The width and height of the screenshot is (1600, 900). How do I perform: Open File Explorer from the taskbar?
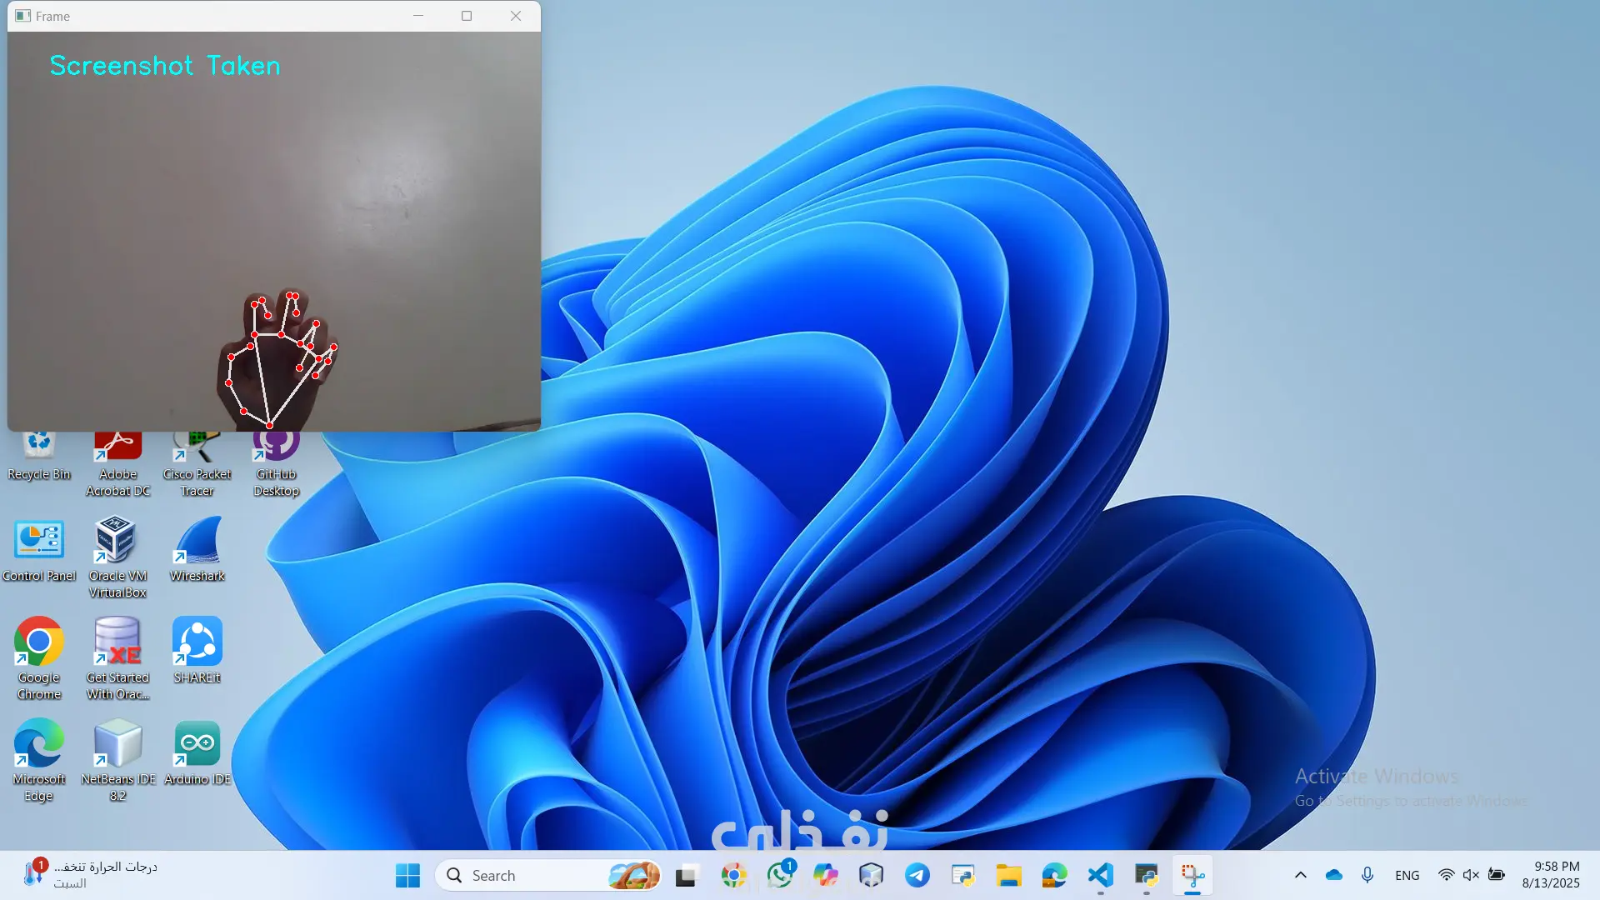[1009, 876]
